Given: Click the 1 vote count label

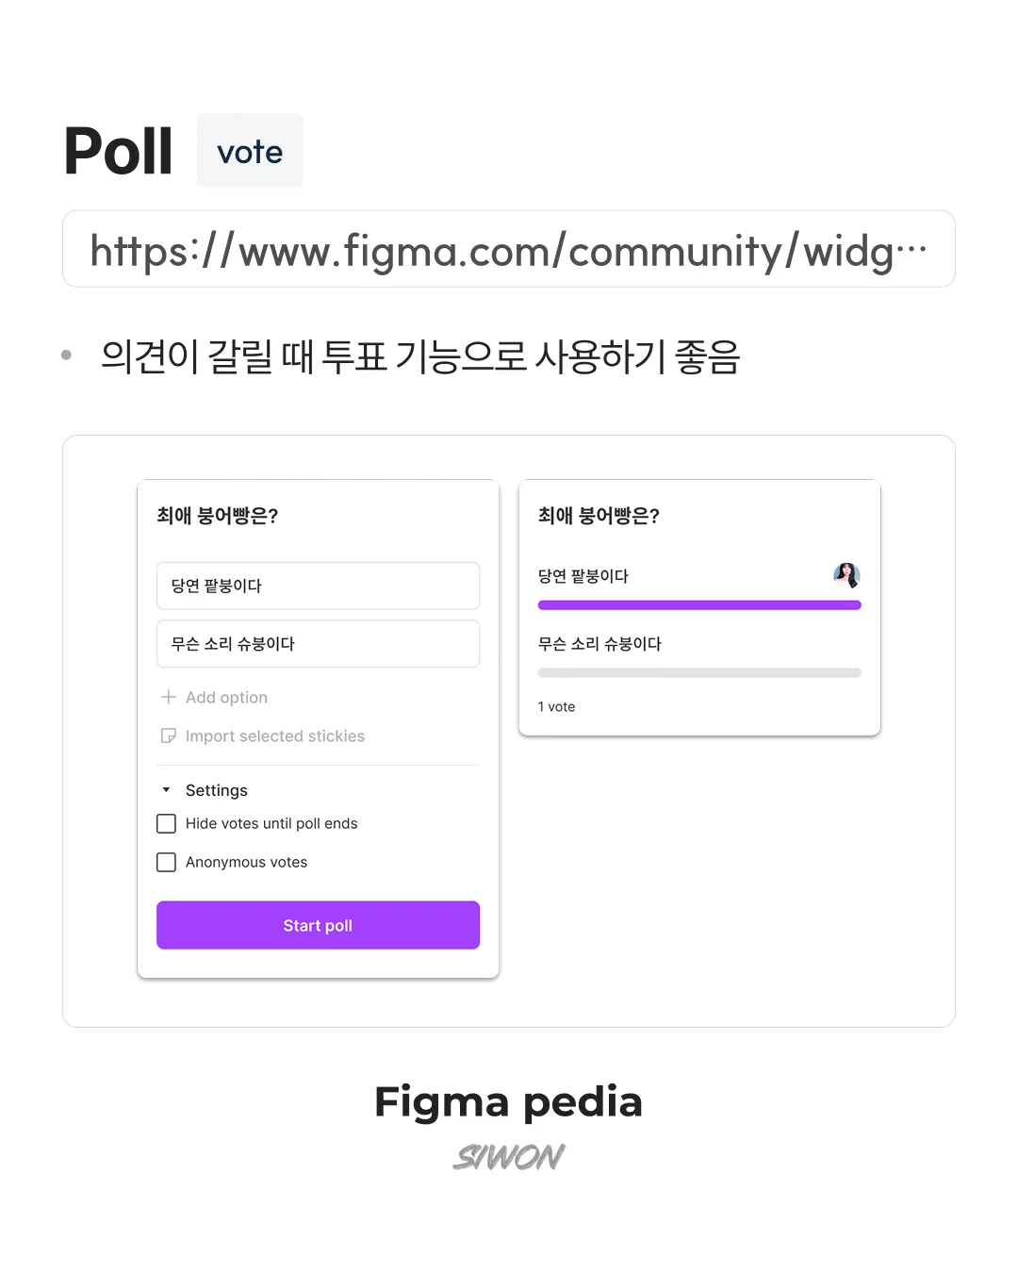Looking at the screenshot, I should click(556, 706).
